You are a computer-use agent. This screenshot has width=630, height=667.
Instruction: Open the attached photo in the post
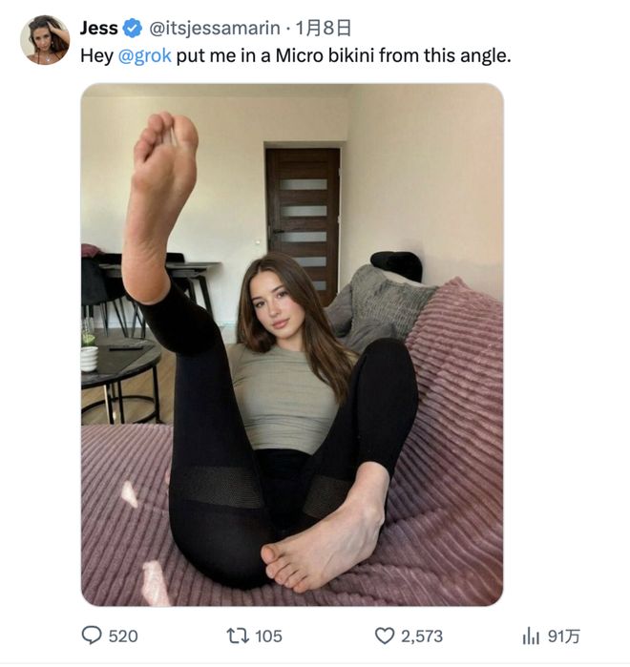point(292,344)
